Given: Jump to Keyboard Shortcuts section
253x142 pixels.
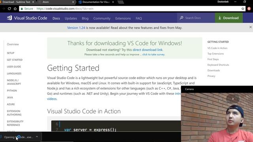Looking at the screenshot, I should pyautogui.click(x=218, y=65).
